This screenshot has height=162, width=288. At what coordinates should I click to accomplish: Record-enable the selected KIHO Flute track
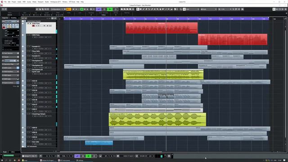pos(33,26)
